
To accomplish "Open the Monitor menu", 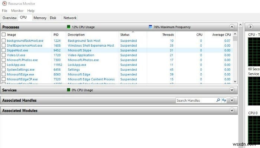I will click(x=17, y=11).
